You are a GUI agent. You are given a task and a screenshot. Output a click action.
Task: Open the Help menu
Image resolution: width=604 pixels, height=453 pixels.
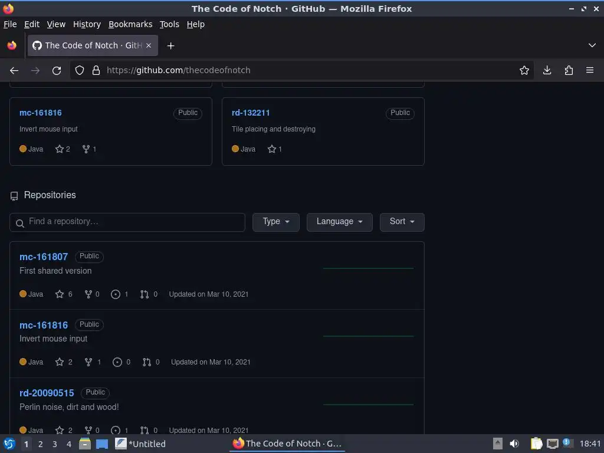[196, 24]
